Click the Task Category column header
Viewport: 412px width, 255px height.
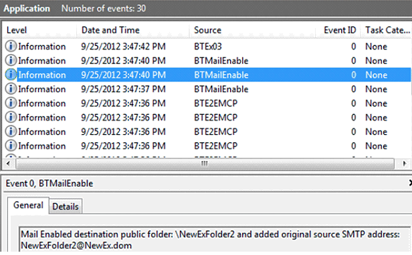(x=387, y=30)
